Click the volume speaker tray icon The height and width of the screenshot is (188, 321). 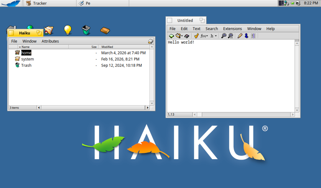tap(298, 3)
